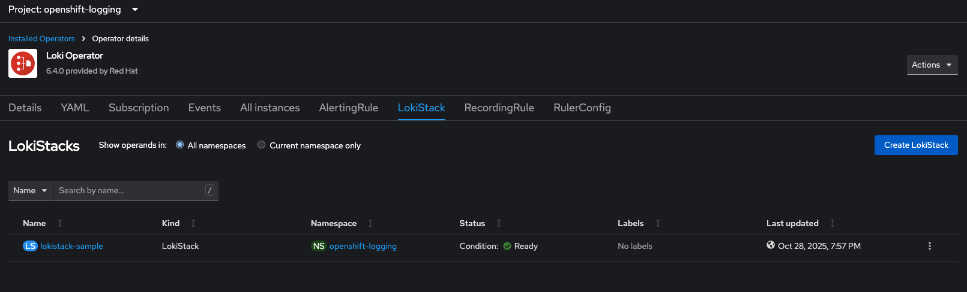Sort table by Last updated column
967x292 pixels.
point(792,223)
